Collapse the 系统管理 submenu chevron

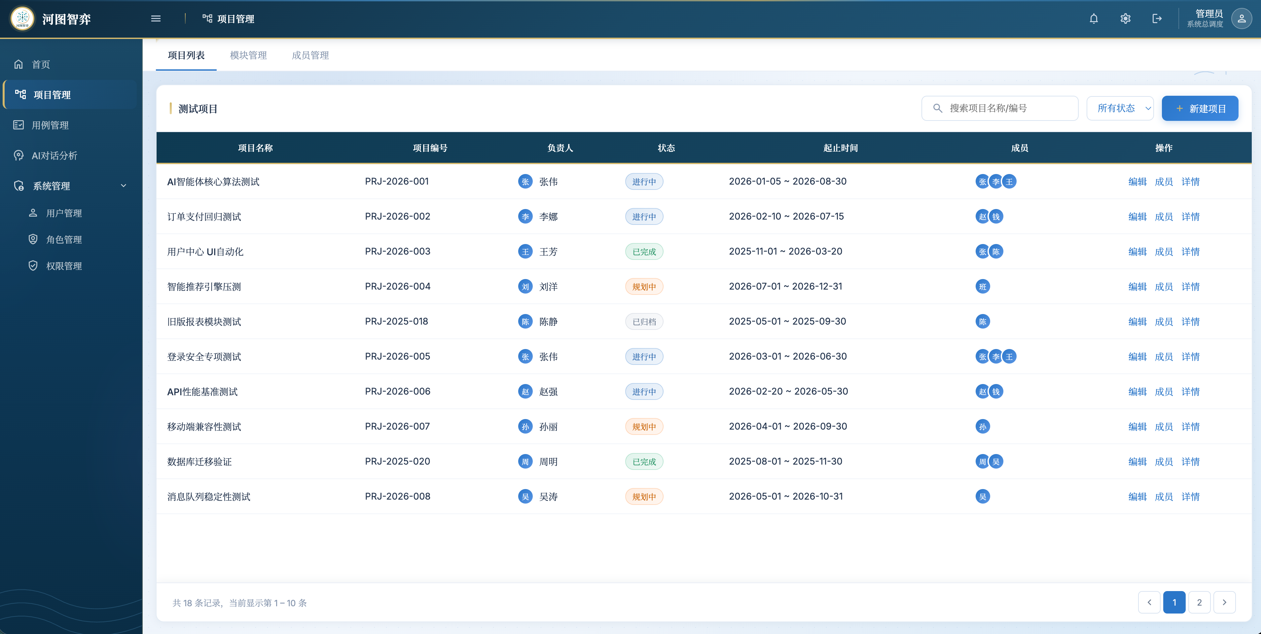pos(124,186)
